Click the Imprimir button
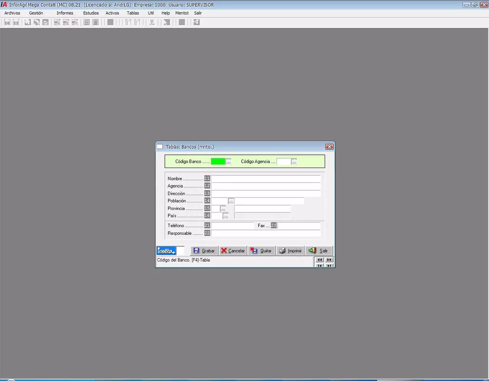The width and height of the screenshot is (489, 381). point(290,251)
